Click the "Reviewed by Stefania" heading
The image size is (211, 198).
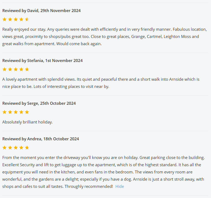pyautogui.click(x=42, y=61)
